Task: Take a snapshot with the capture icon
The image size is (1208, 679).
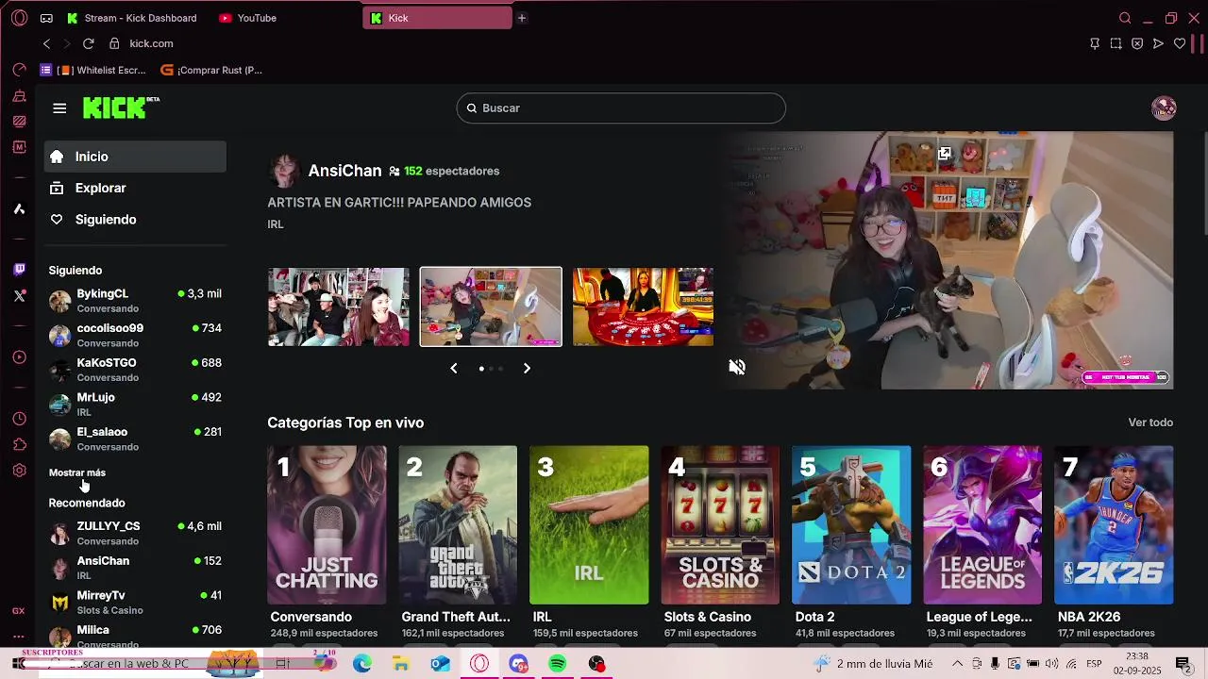Action: (x=1116, y=43)
